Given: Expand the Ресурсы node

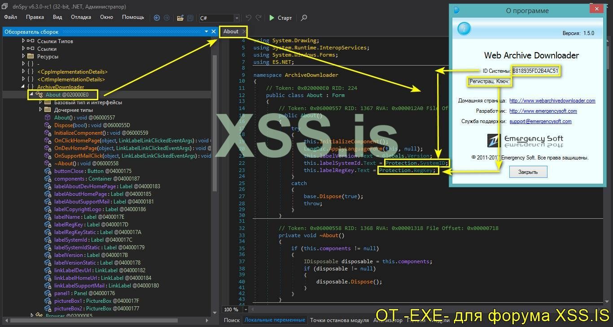Looking at the screenshot, I should (23, 57).
